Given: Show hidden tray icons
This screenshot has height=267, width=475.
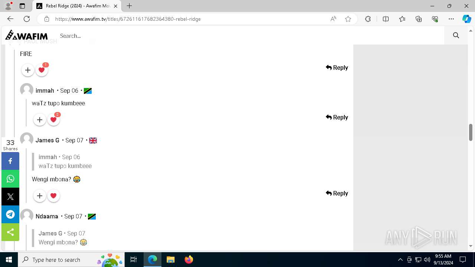Looking at the screenshot, I should tap(400, 260).
